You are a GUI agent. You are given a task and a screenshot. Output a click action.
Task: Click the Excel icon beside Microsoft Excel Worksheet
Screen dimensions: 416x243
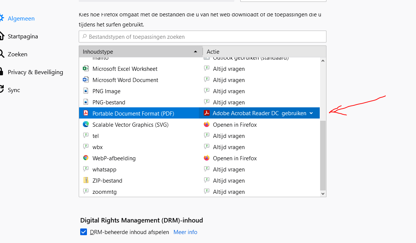(x=86, y=68)
